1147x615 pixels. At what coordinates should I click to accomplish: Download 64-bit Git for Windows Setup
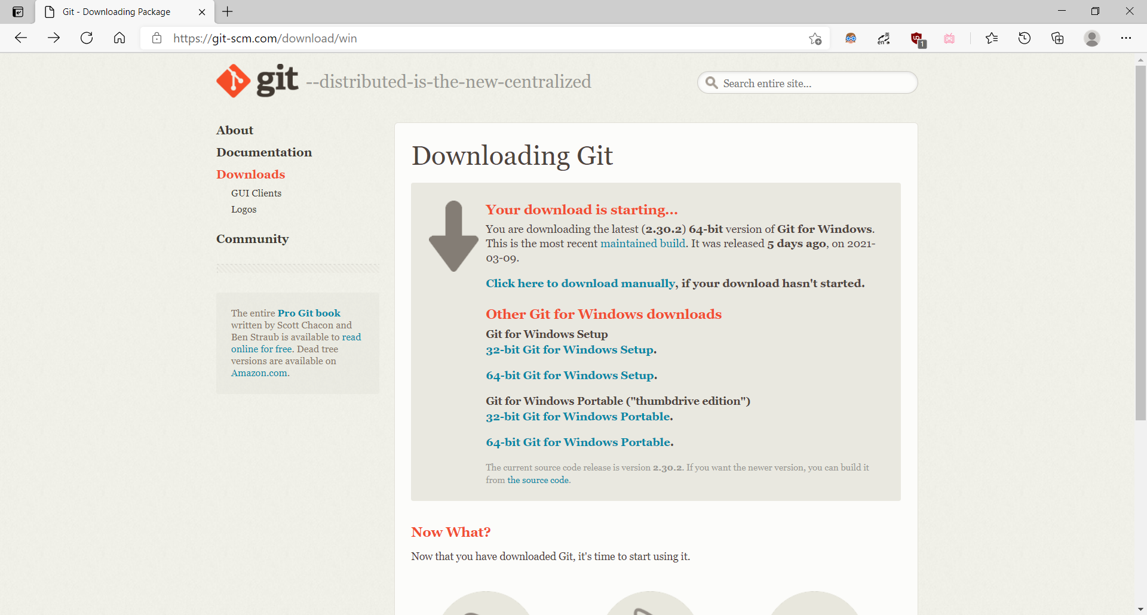pyautogui.click(x=570, y=375)
